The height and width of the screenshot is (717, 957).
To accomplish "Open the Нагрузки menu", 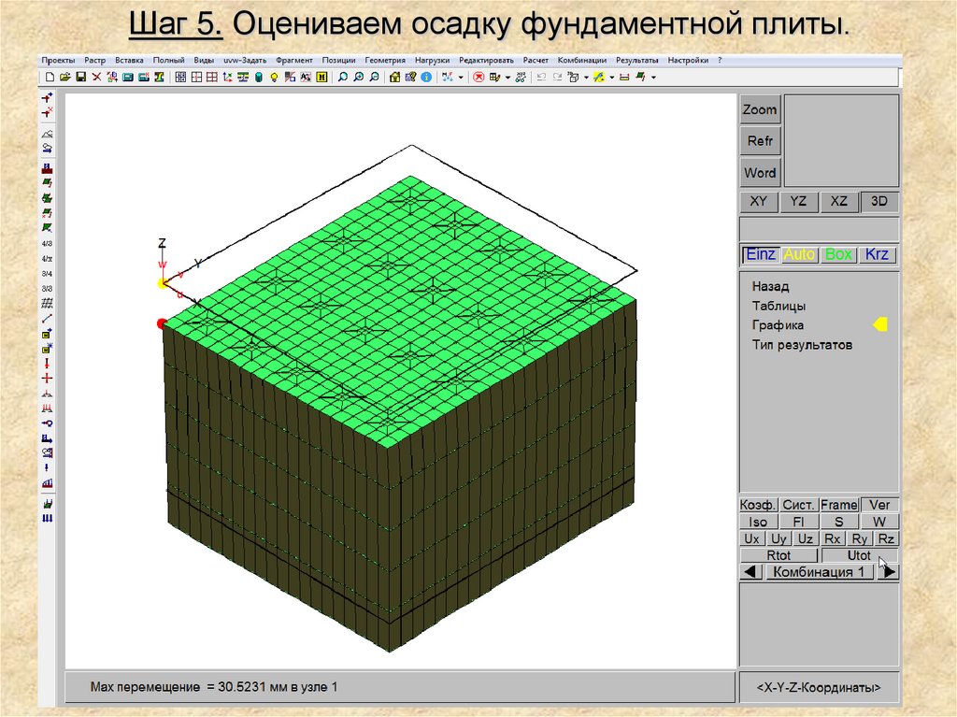I will (x=432, y=60).
